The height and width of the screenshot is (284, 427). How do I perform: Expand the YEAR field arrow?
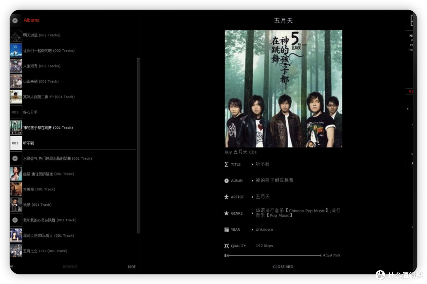tap(252, 229)
